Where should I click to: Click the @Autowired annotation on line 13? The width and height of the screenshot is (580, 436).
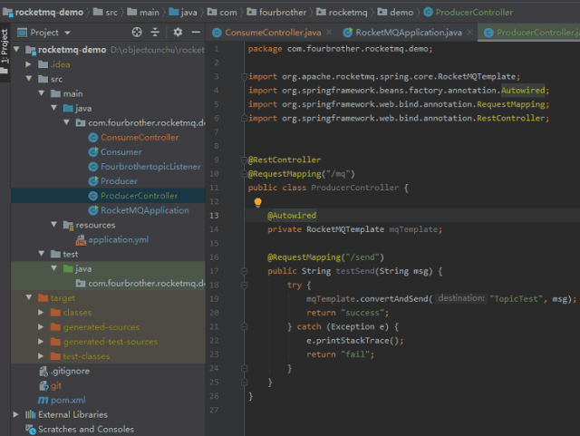click(x=292, y=216)
